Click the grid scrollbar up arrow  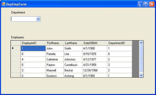(x=141, y=43)
